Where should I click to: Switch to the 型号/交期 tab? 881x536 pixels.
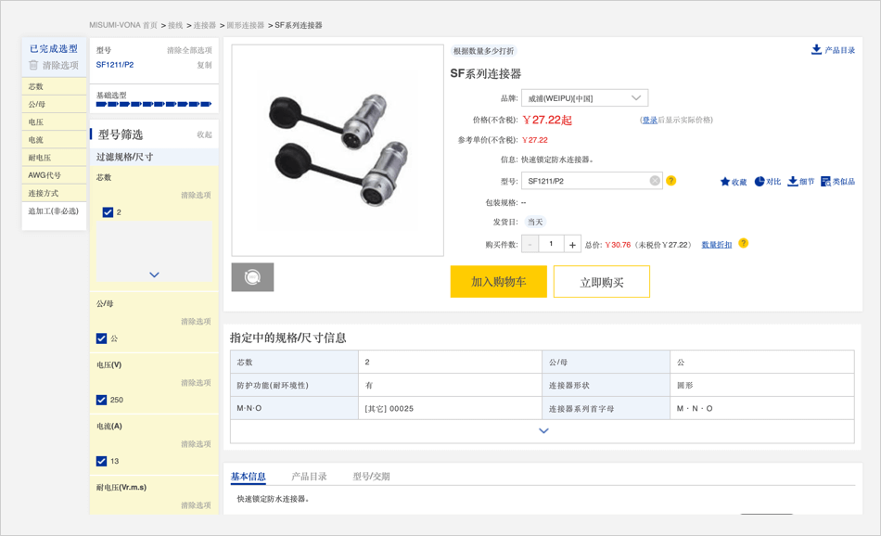(x=371, y=477)
